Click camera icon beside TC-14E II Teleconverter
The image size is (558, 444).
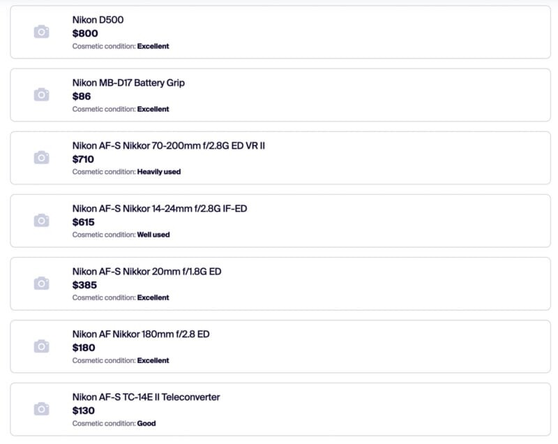pos(42,409)
